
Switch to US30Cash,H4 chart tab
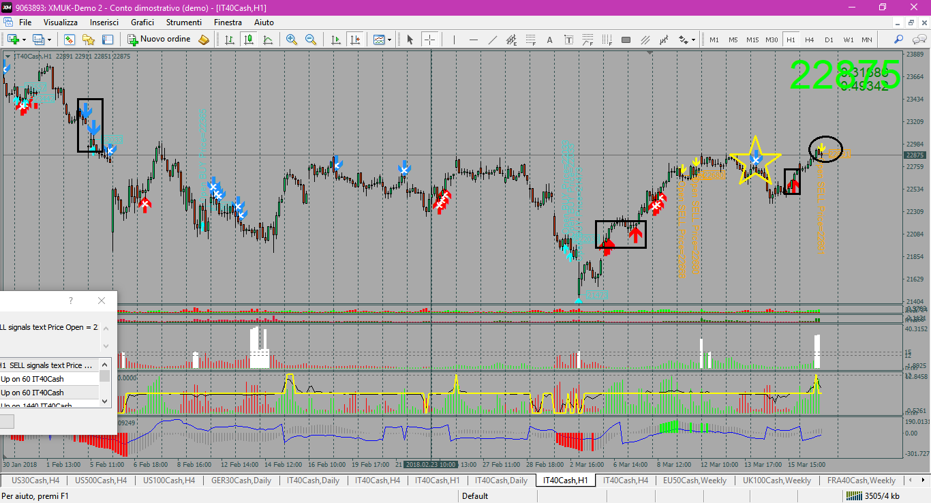click(35, 481)
